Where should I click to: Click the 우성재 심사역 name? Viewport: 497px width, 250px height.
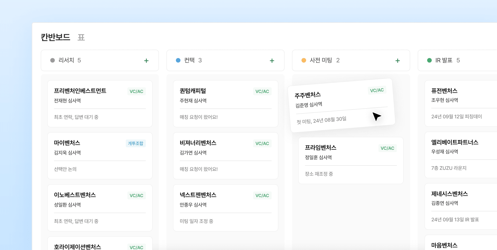coord(445,152)
